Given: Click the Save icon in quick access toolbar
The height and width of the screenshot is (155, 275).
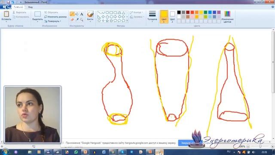Looking at the screenshot, I should point(8,2).
